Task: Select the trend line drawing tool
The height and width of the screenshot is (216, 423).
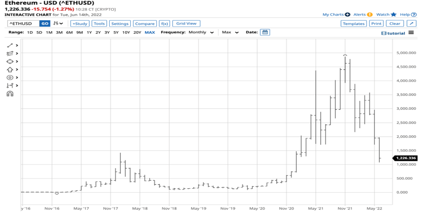Action: coord(10,46)
